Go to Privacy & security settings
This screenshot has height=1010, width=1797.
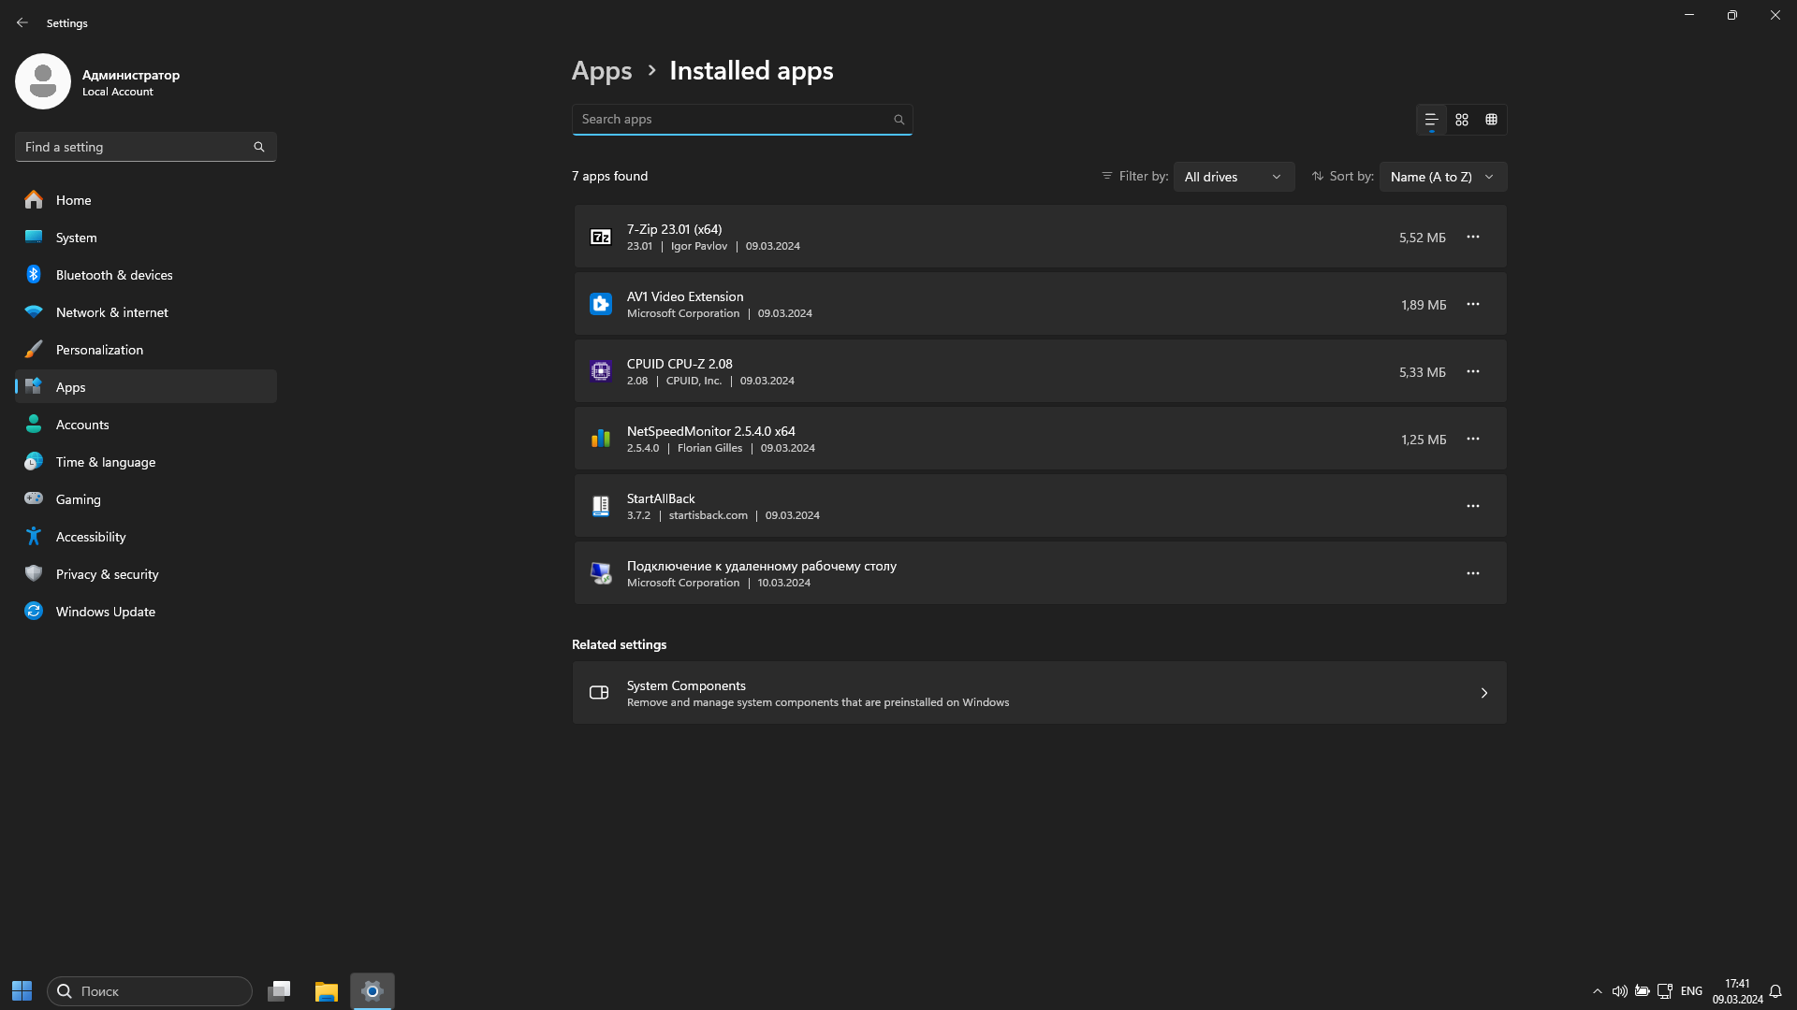point(107,574)
